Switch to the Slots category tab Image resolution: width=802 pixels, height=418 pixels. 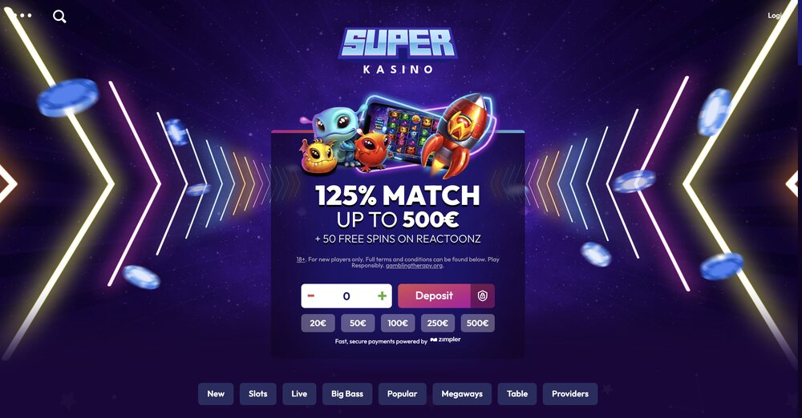coord(257,394)
